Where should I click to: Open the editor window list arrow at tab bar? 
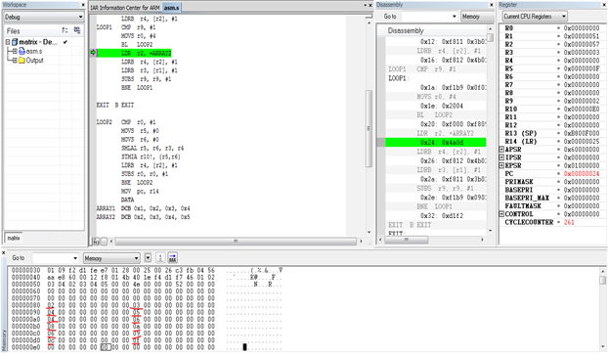tap(366, 6)
